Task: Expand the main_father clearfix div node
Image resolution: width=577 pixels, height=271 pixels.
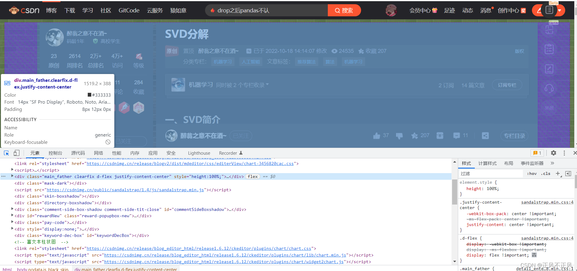Action: coord(12,176)
